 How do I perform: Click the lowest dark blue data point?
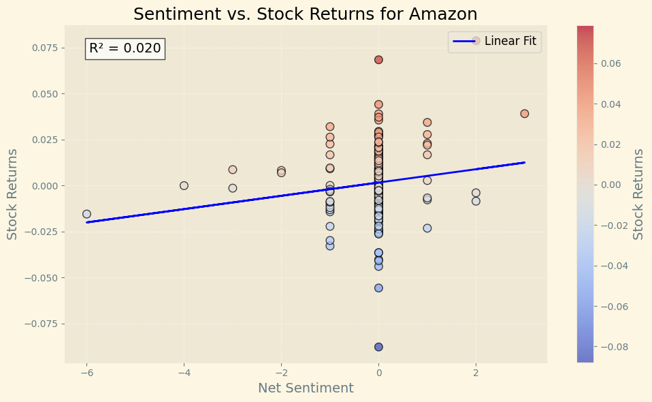click(x=378, y=347)
